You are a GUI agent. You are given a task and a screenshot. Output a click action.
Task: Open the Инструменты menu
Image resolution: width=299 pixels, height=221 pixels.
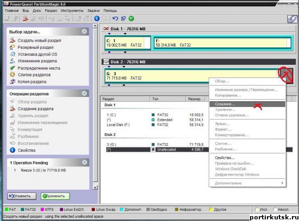pos(72,10)
